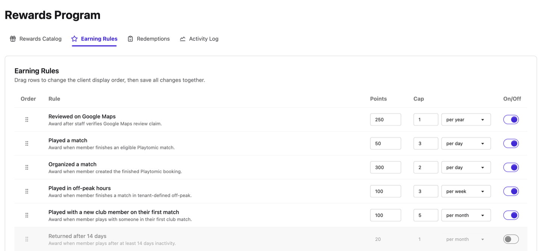This screenshot has width=541, height=251.
Task: Click the finished Playtomic booking description
Action: click(x=115, y=172)
